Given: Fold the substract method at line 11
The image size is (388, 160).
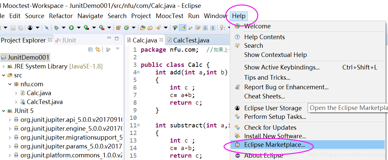Looking at the screenshot, I should (138, 125).
